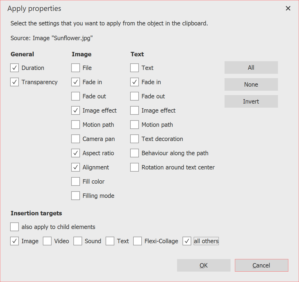Screen dimensions: 299x282
Task: Disable the Image effect setting under Image
Action: coord(76,110)
